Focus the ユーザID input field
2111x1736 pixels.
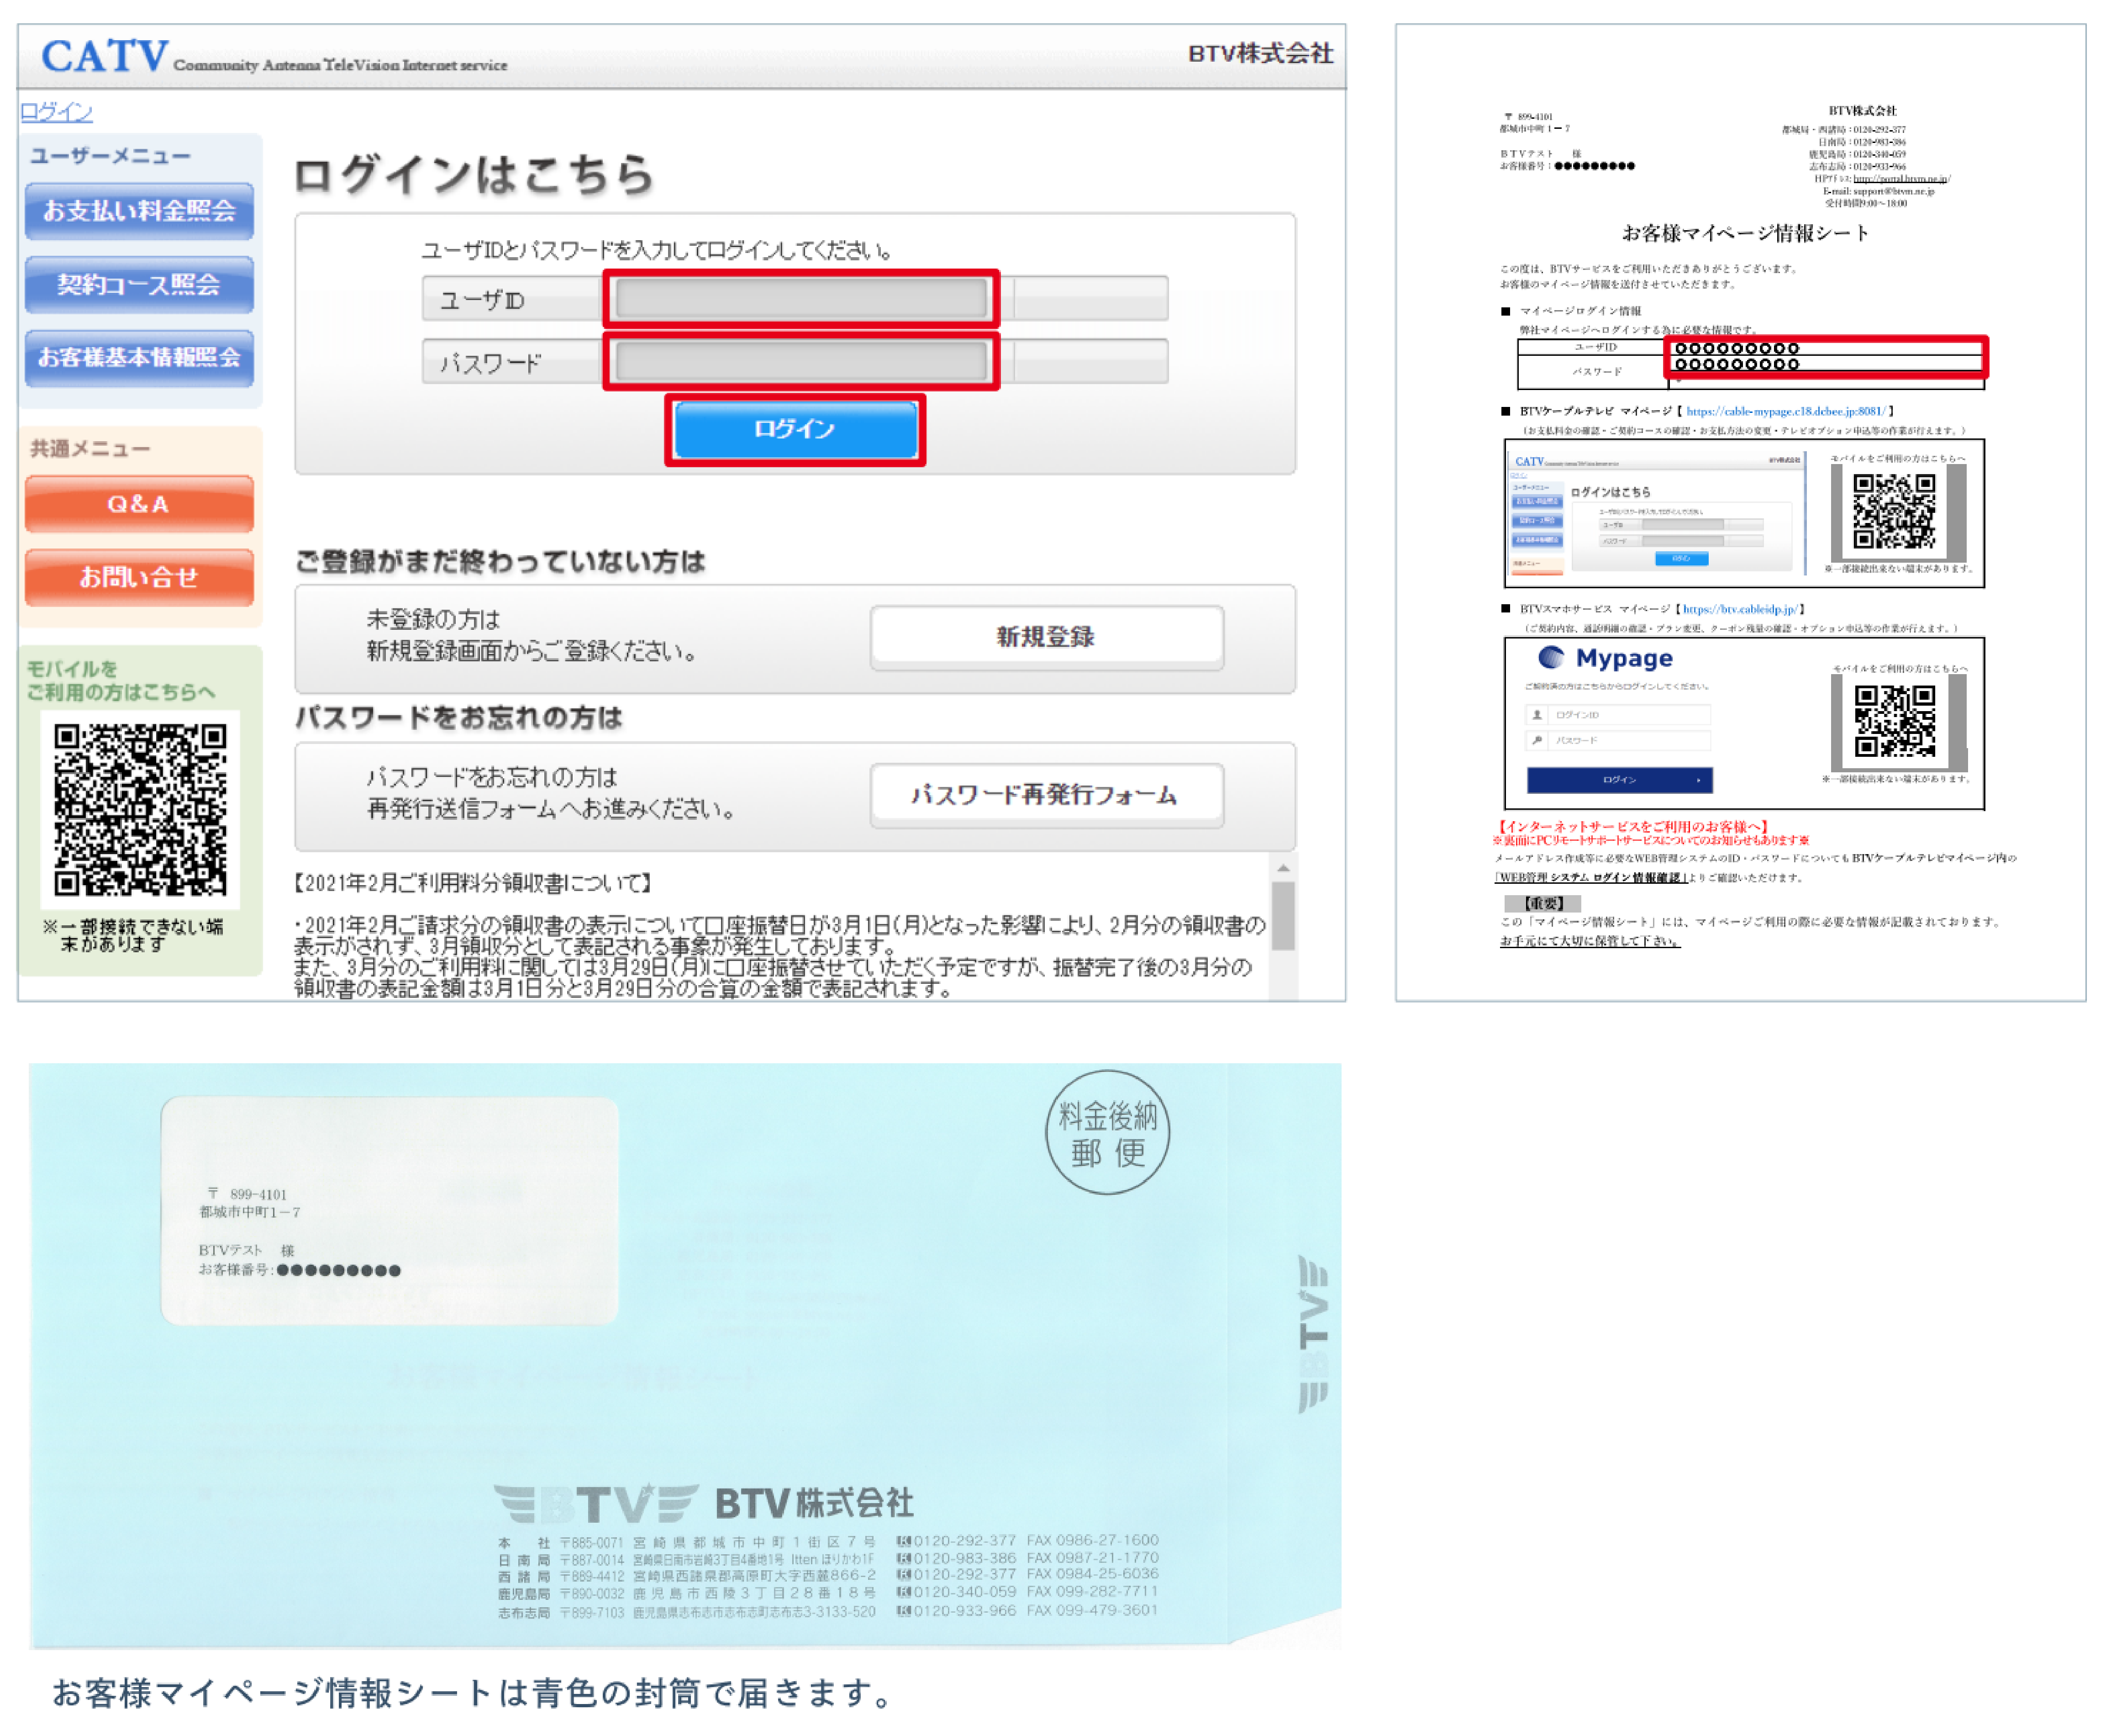pos(802,299)
